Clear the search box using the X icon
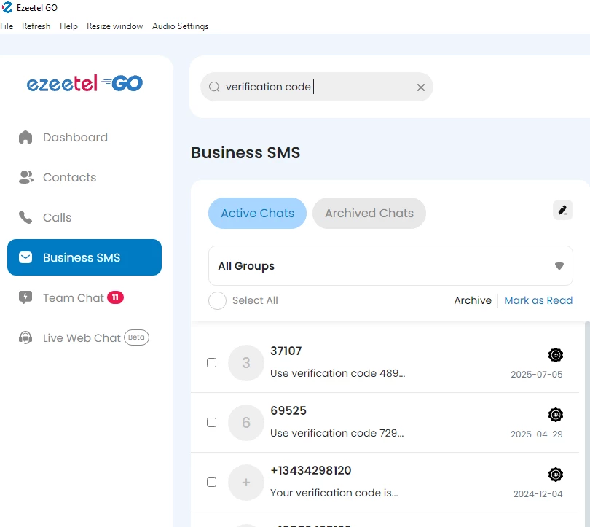Image resolution: width=590 pixels, height=527 pixels. click(x=420, y=87)
